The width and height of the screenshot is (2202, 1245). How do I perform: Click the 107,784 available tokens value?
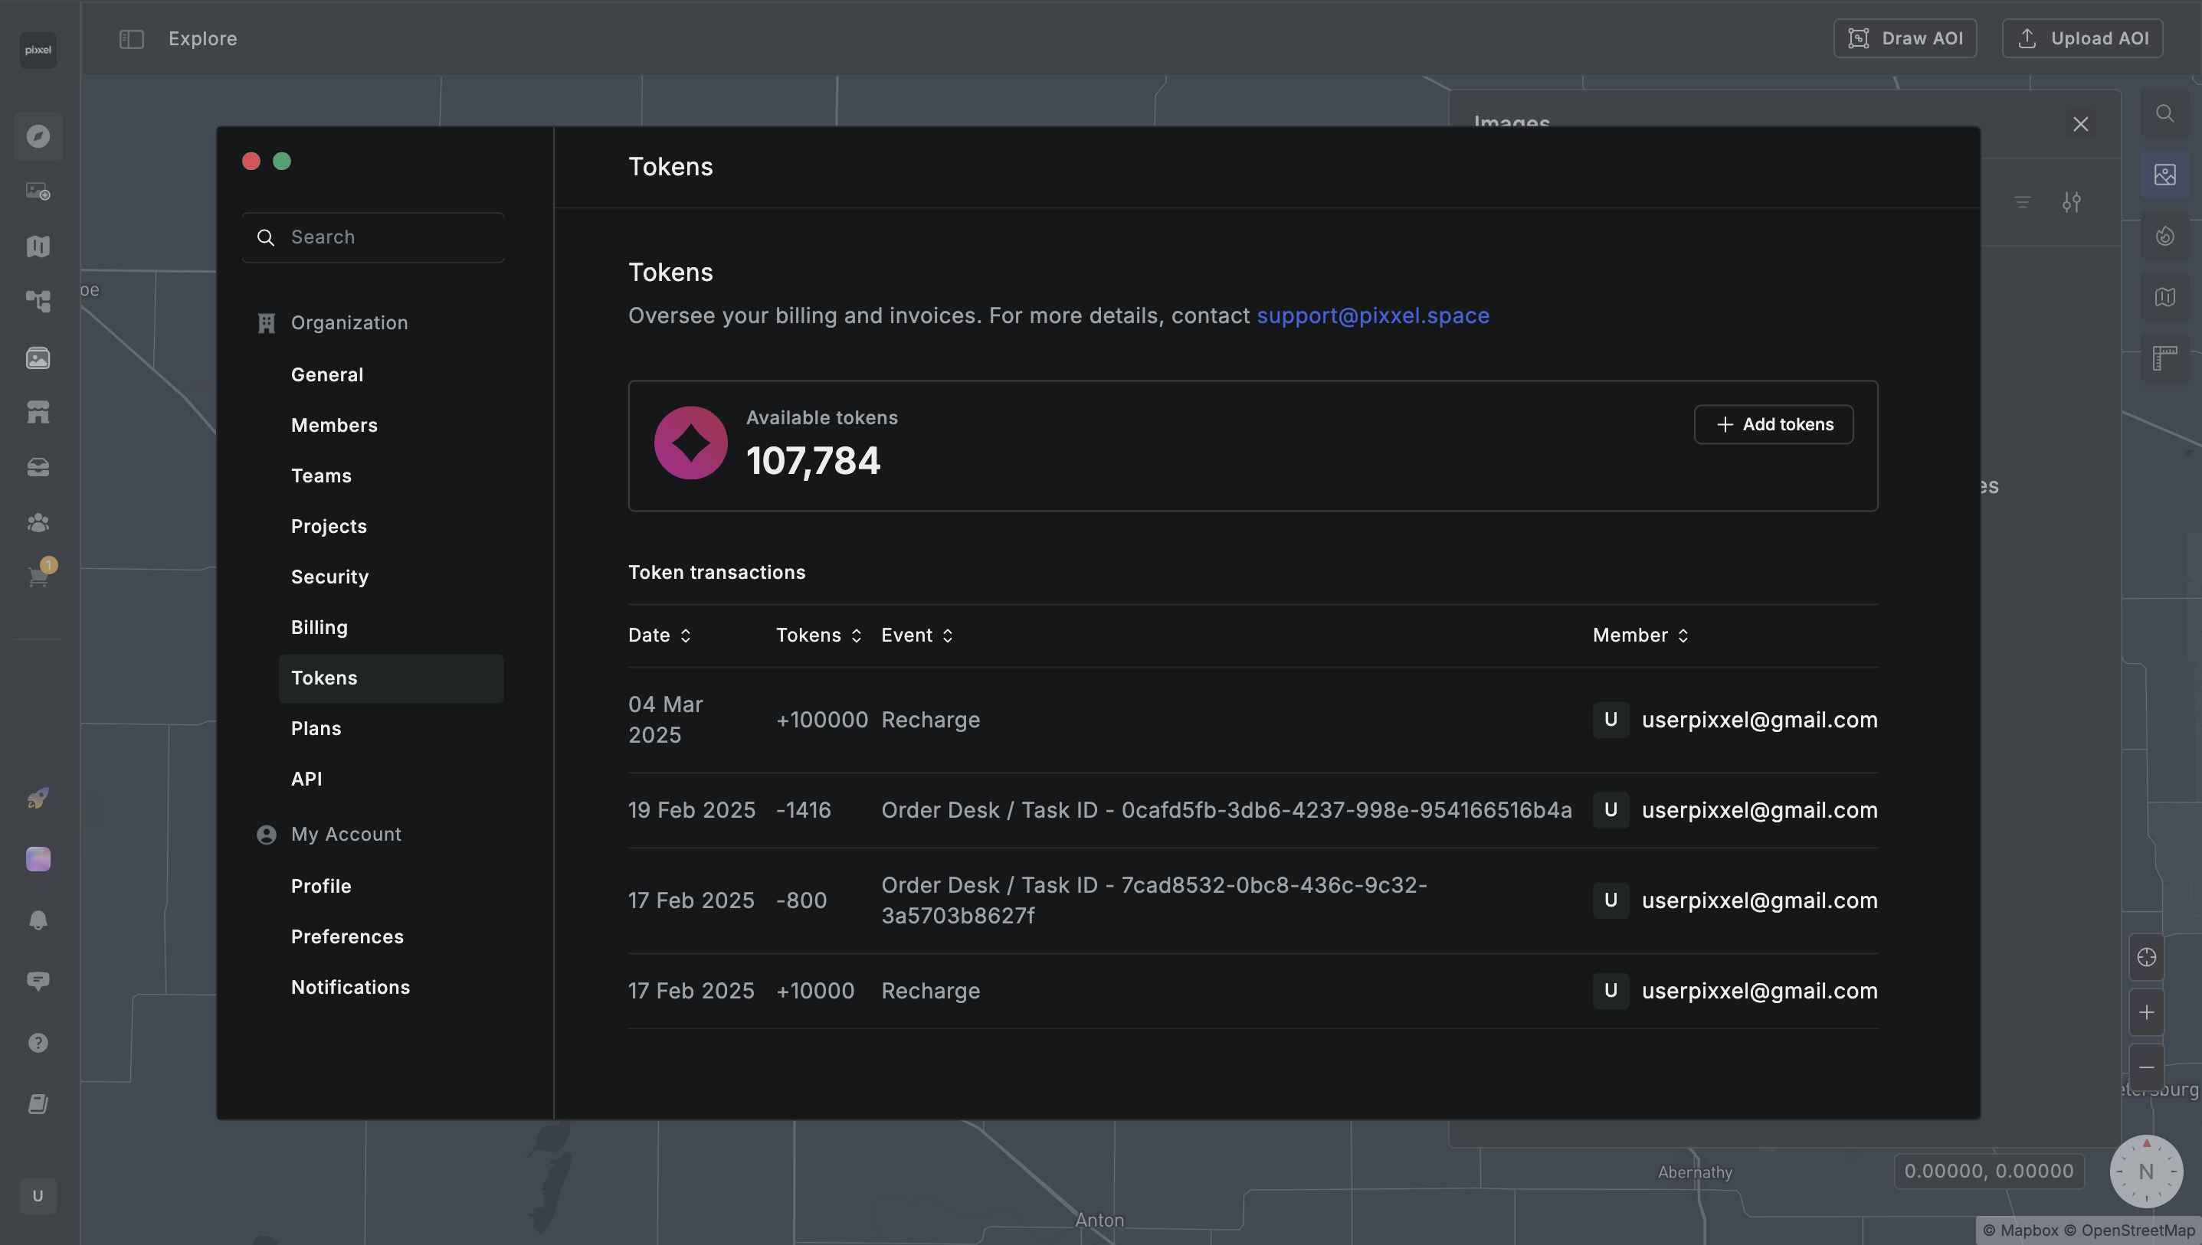pyautogui.click(x=812, y=461)
